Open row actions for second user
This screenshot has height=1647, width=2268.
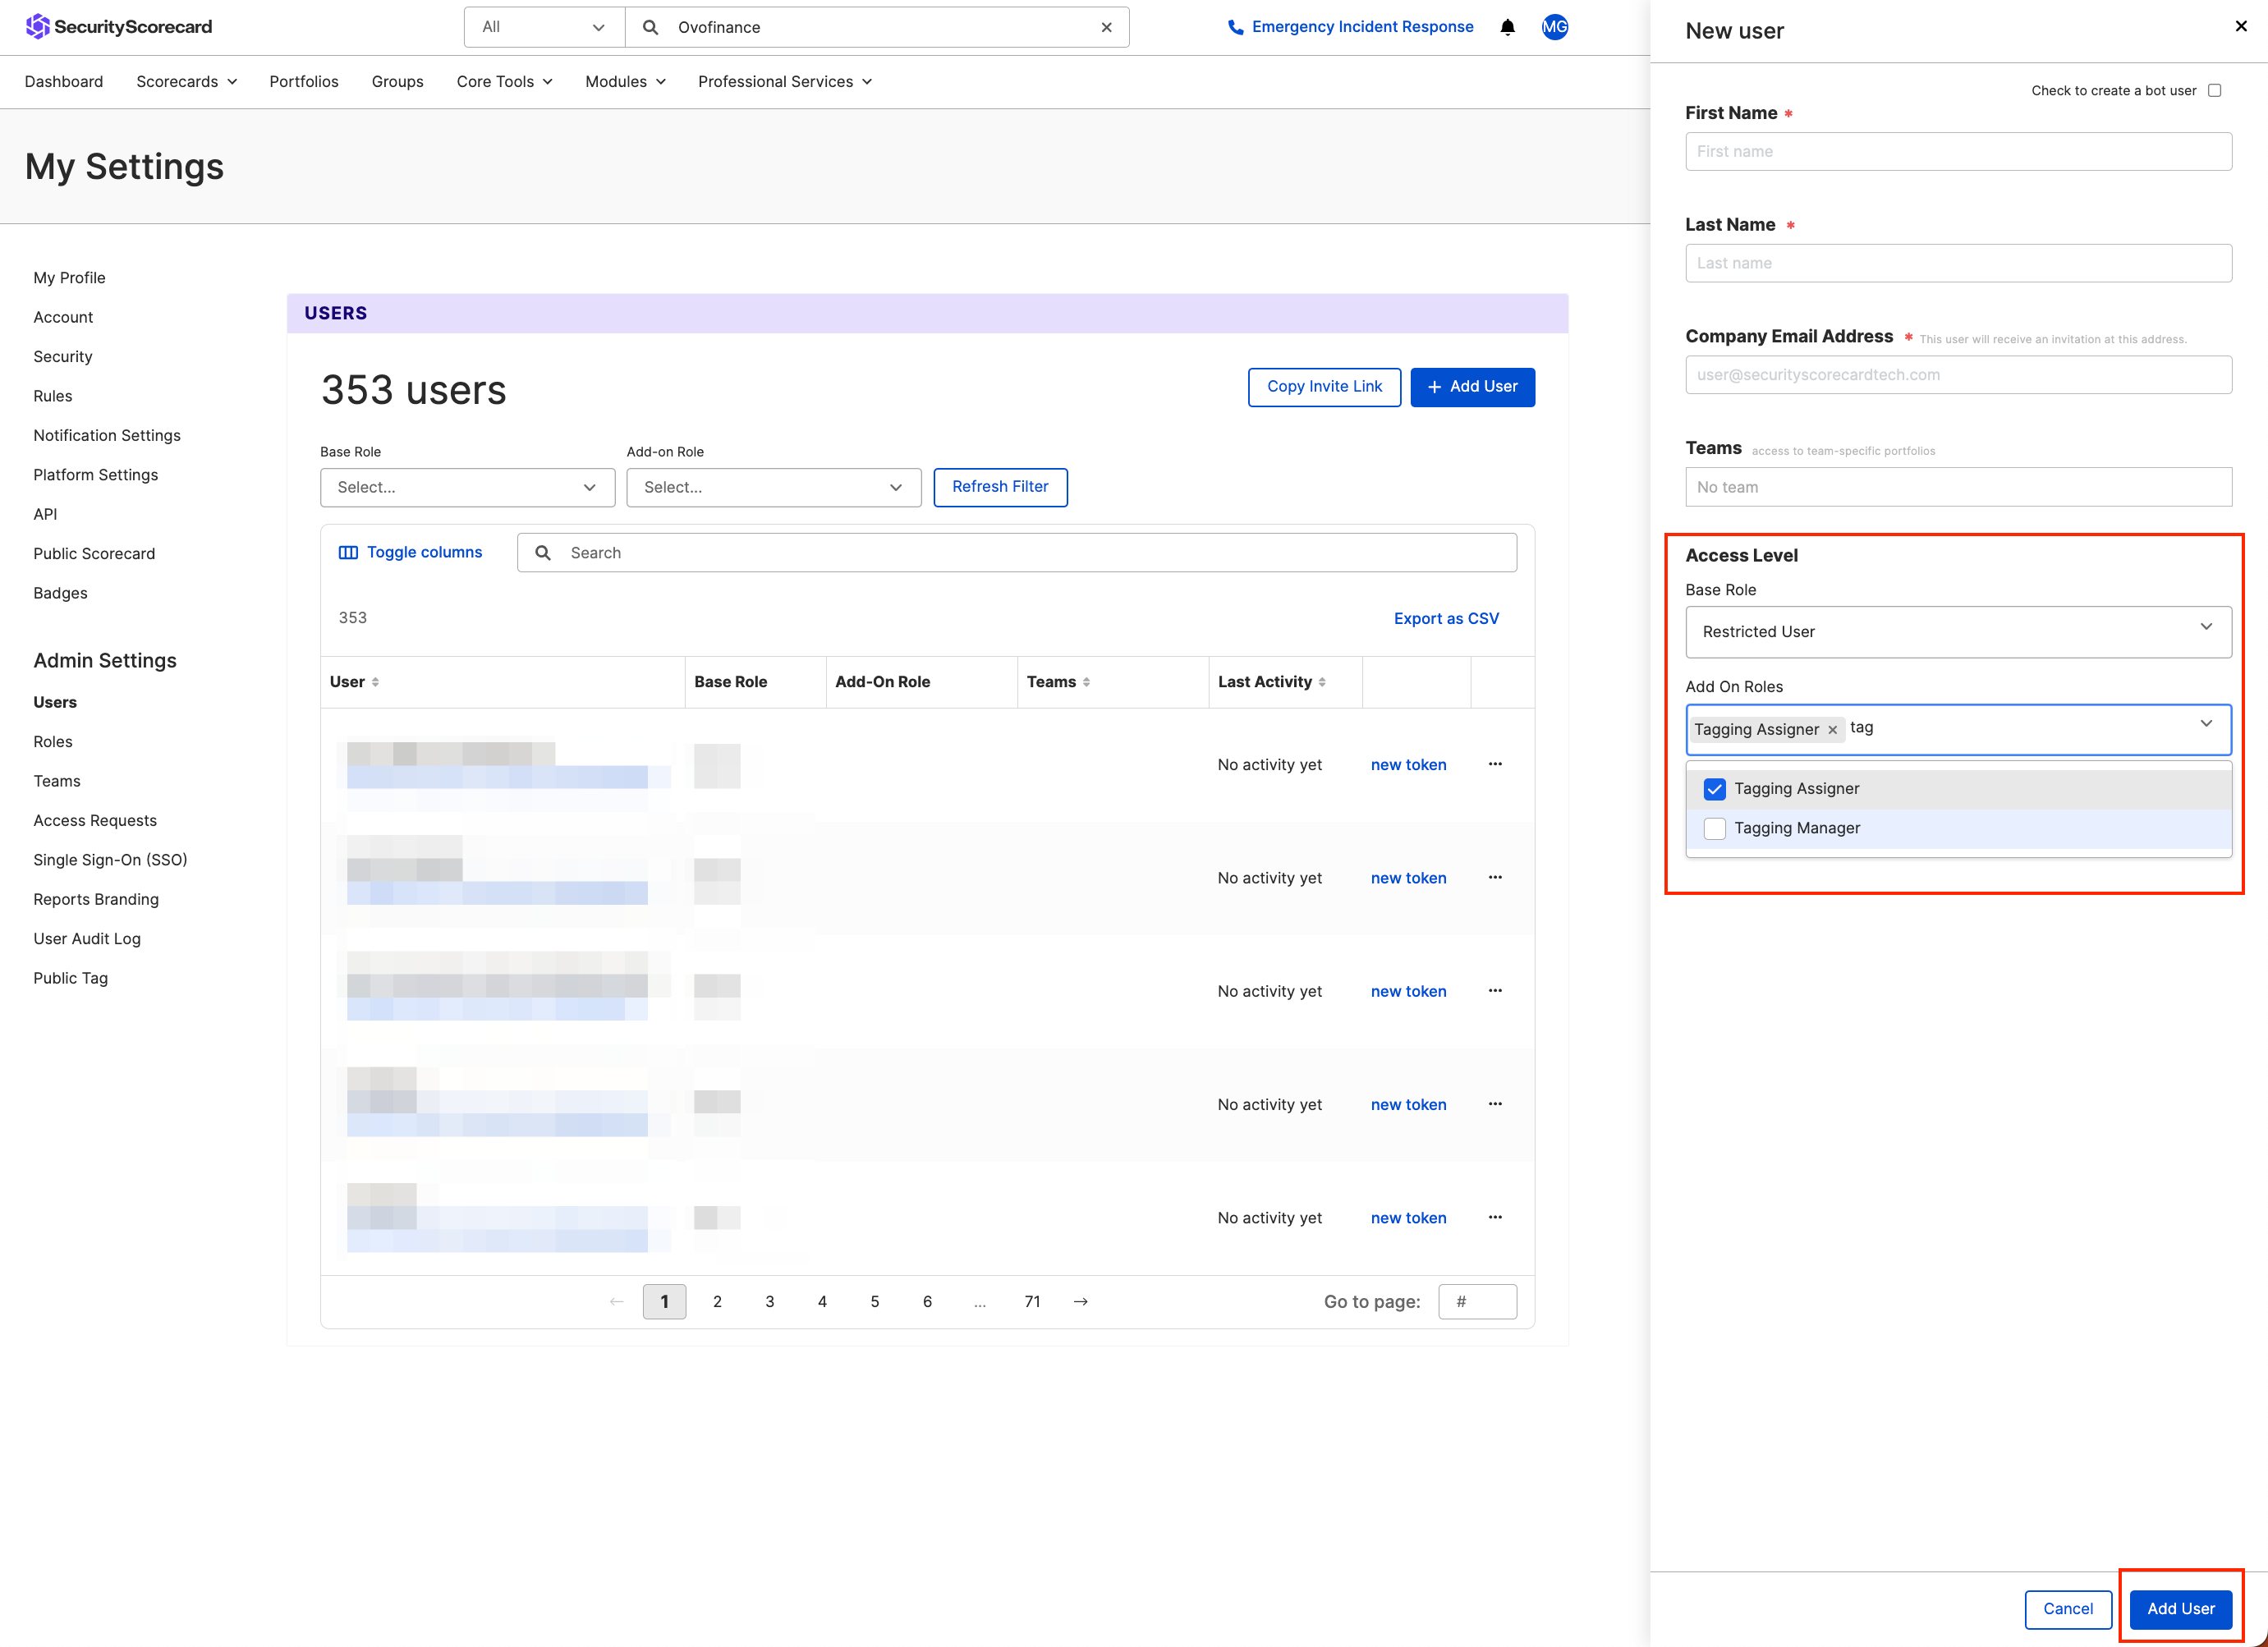tap(1495, 877)
